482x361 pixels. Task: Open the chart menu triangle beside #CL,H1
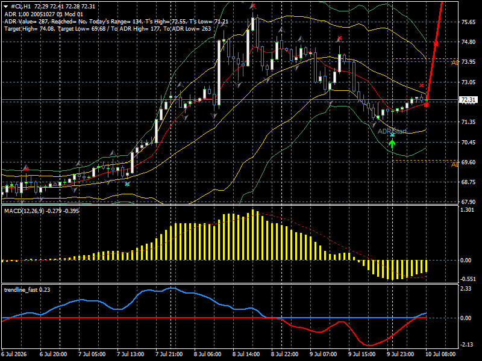click(6, 6)
